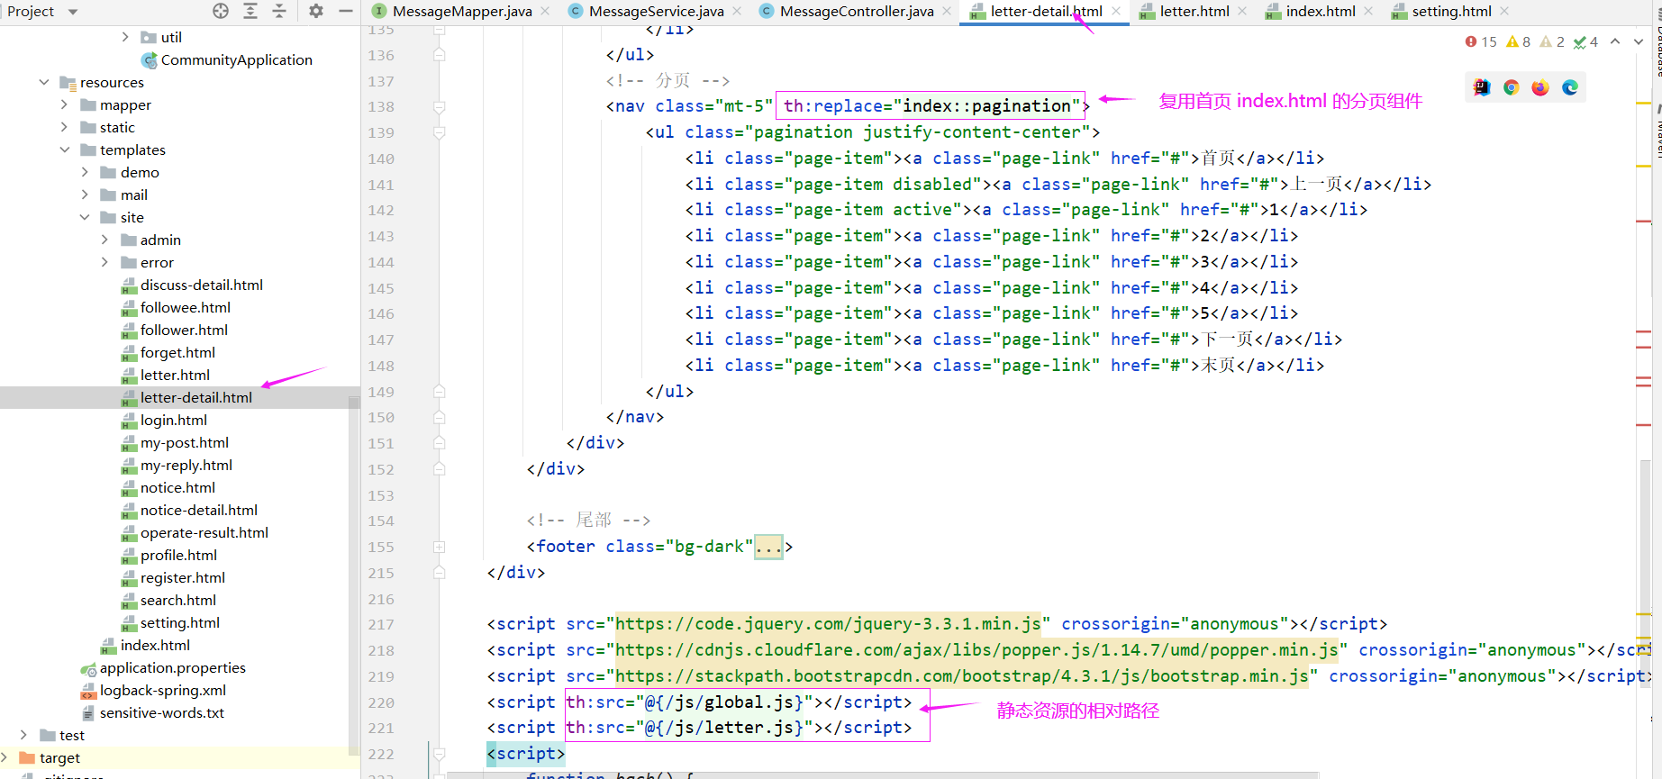Select logback-spring.xml file

[x=153, y=690]
